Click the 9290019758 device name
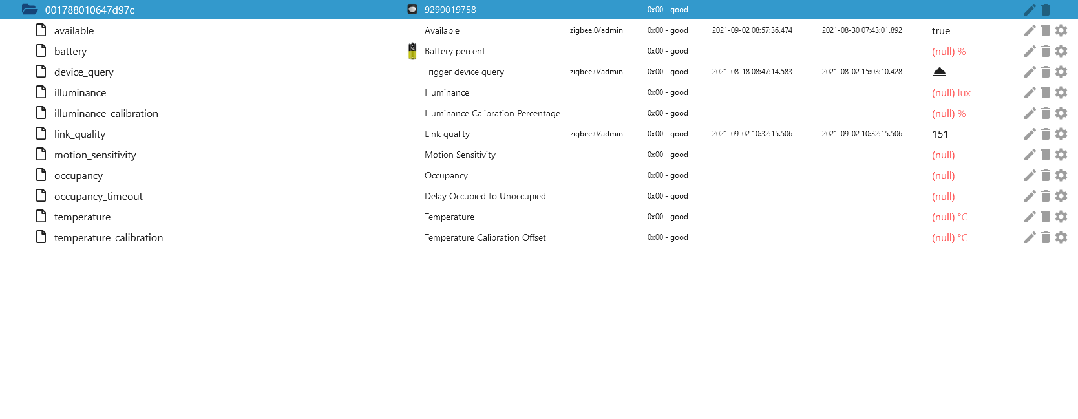 [450, 10]
